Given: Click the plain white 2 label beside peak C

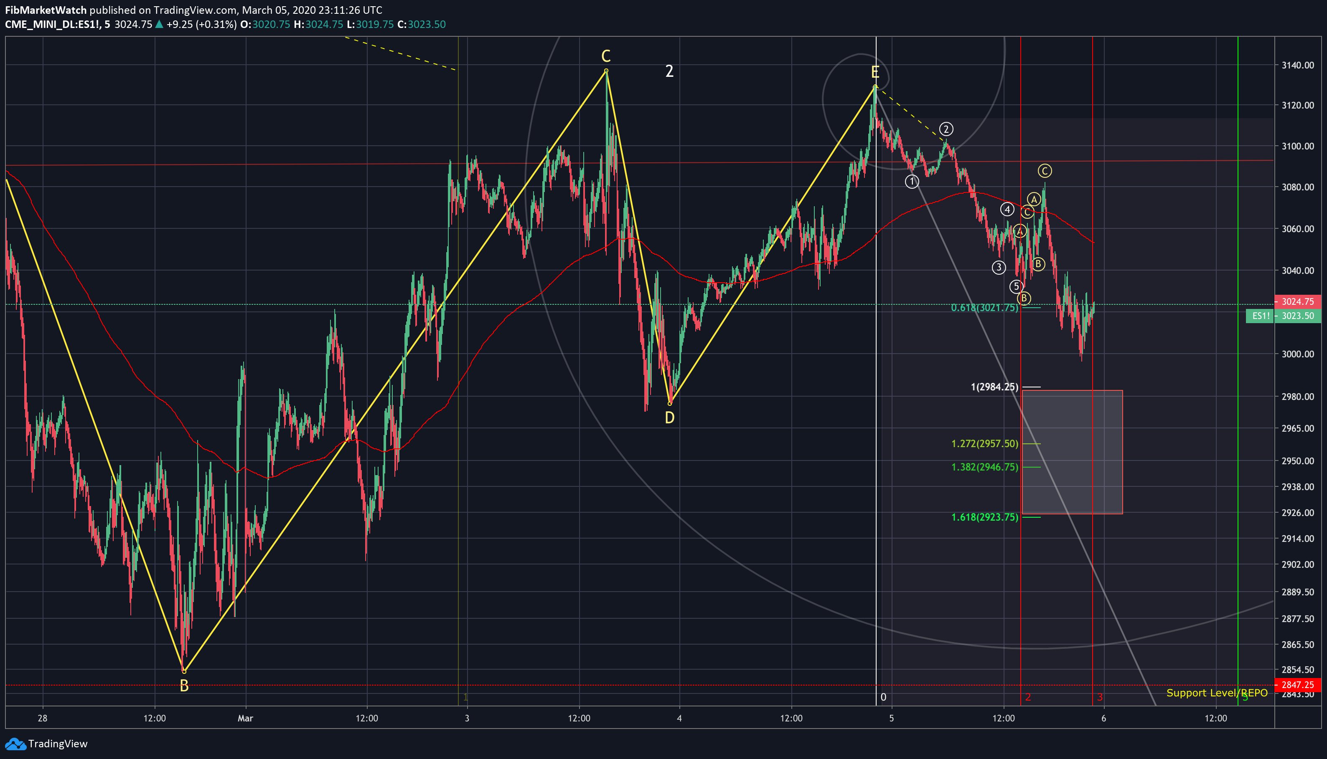Looking at the screenshot, I should click(x=670, y=71).
